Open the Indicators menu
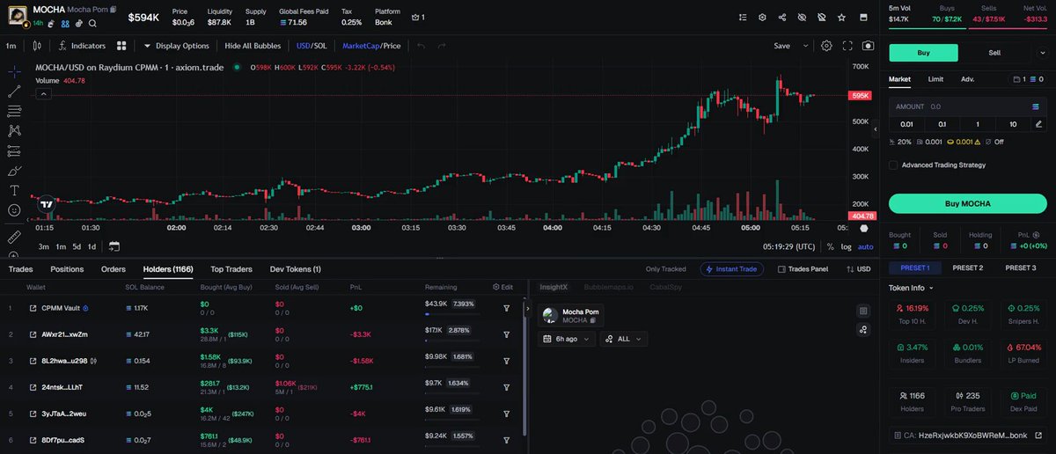The width and height of the screenshot is (1056, 454). [x=83, y=46]
